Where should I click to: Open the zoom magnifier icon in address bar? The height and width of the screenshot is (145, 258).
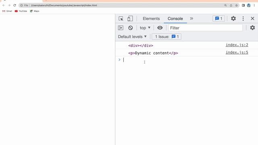point(225,5)
